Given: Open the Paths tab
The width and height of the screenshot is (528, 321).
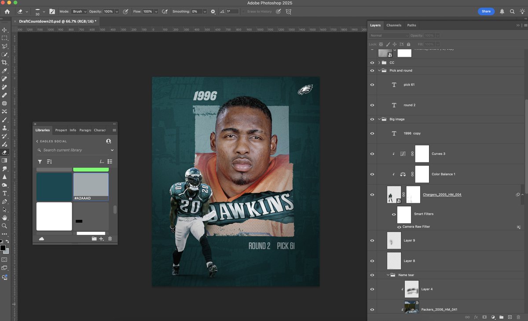Looking at the screenshot, I should coord(411,26).
